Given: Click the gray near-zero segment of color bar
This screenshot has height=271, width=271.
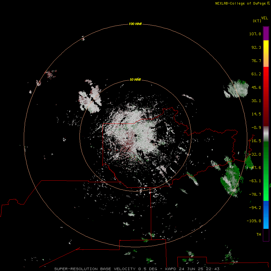Looking at the screenshot, I should click(x=266, y=134).
